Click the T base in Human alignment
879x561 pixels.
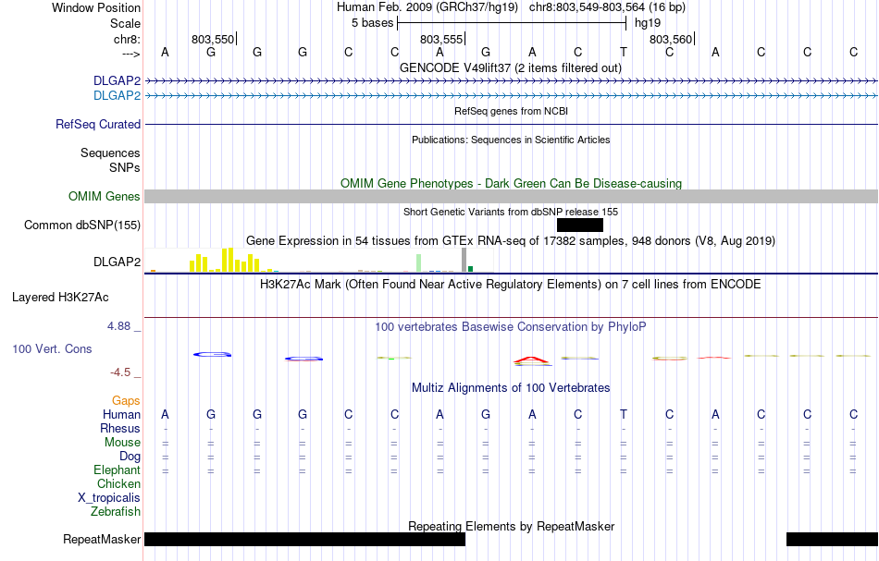624,414
